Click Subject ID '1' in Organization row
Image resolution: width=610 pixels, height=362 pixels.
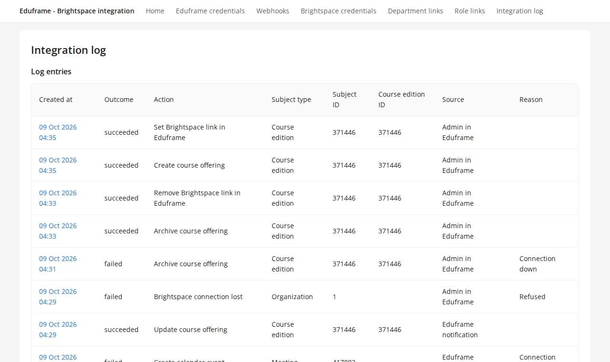coord(335,297)
